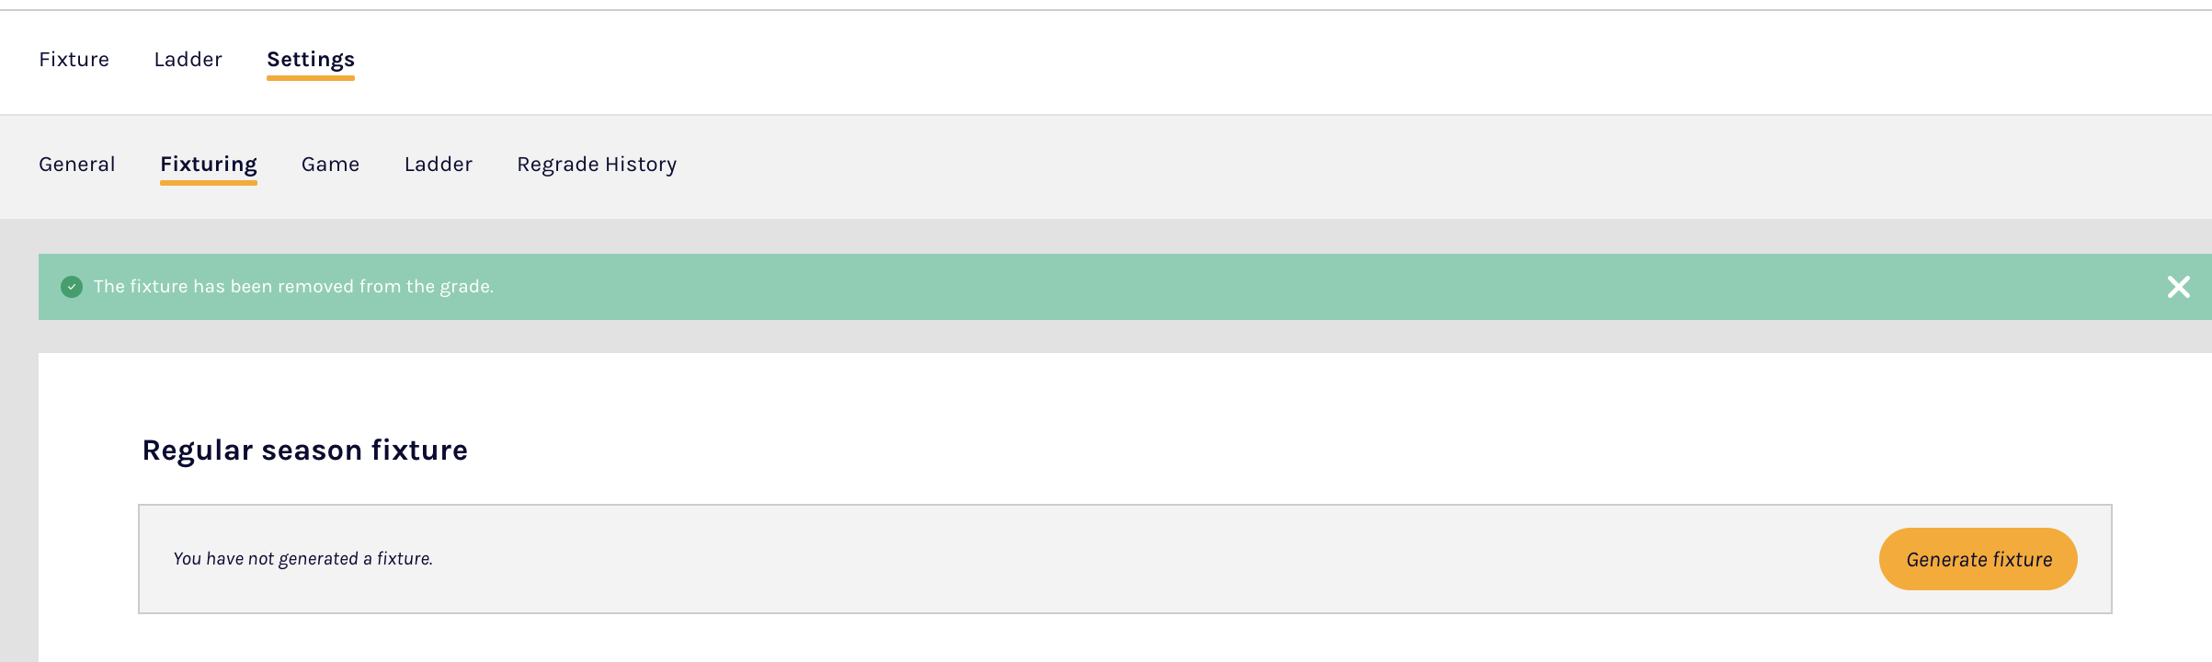Switch to the top-level Ladder tab
The image size is (2212, 662).
click(188, 60)
